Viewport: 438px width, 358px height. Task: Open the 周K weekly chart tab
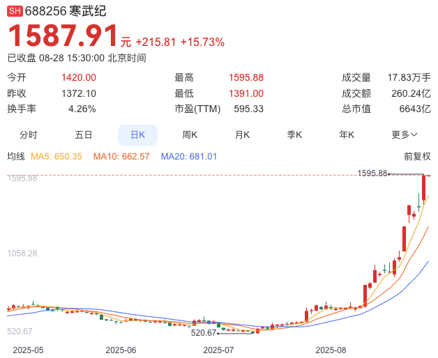point(190,135)
